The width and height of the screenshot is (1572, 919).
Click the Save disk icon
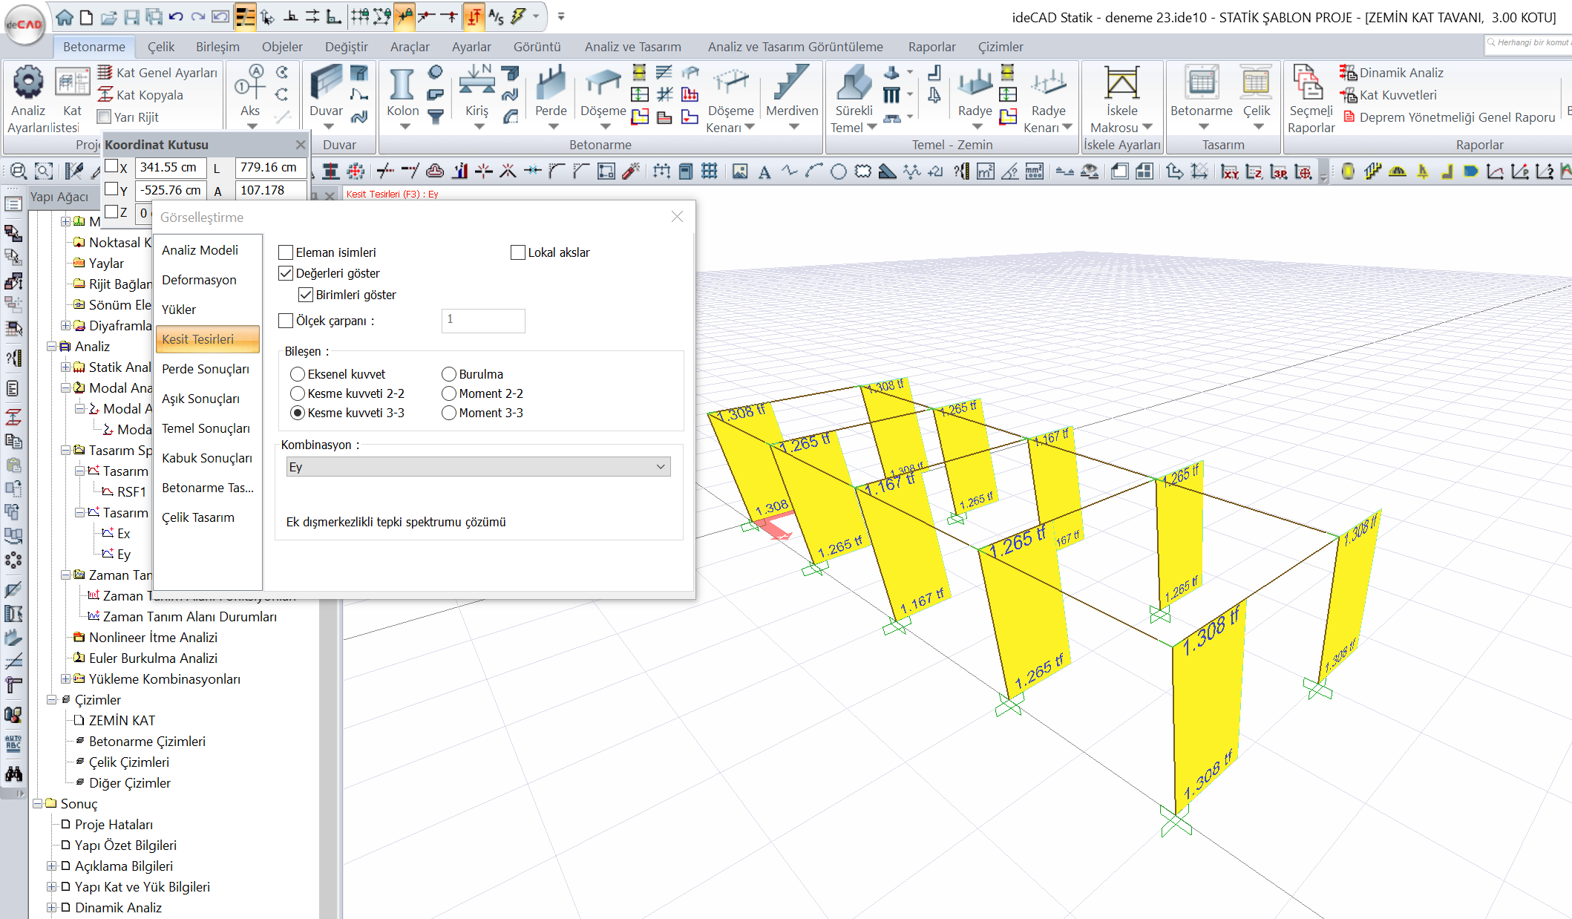tap(131, 16)
